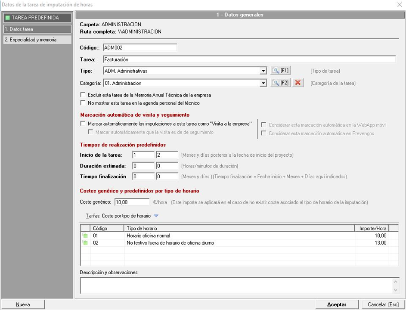Open the Tipo dropdown list
The width and height of the screenshot is (406, 310).
click(x=263, y=71)
